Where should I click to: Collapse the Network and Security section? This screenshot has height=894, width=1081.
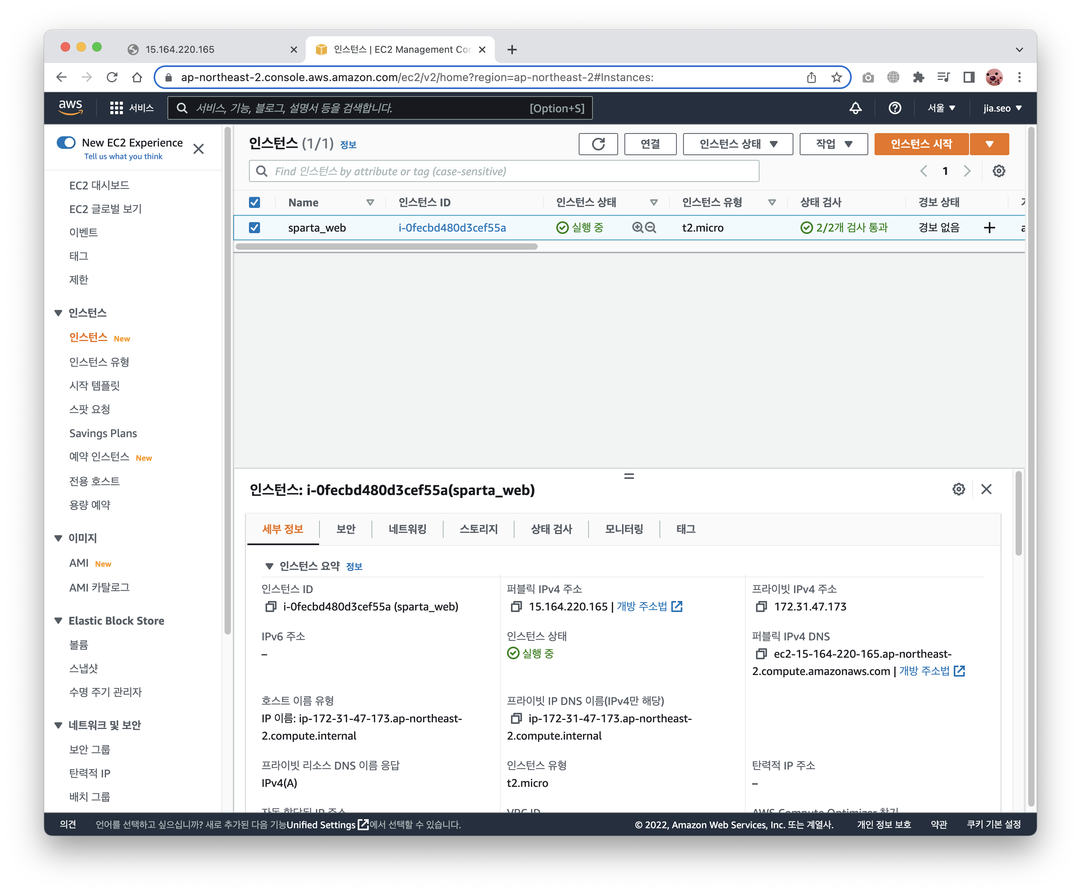click(x=58, y=726)
